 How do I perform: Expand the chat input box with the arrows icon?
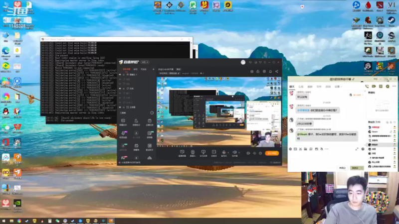[357, 149]
